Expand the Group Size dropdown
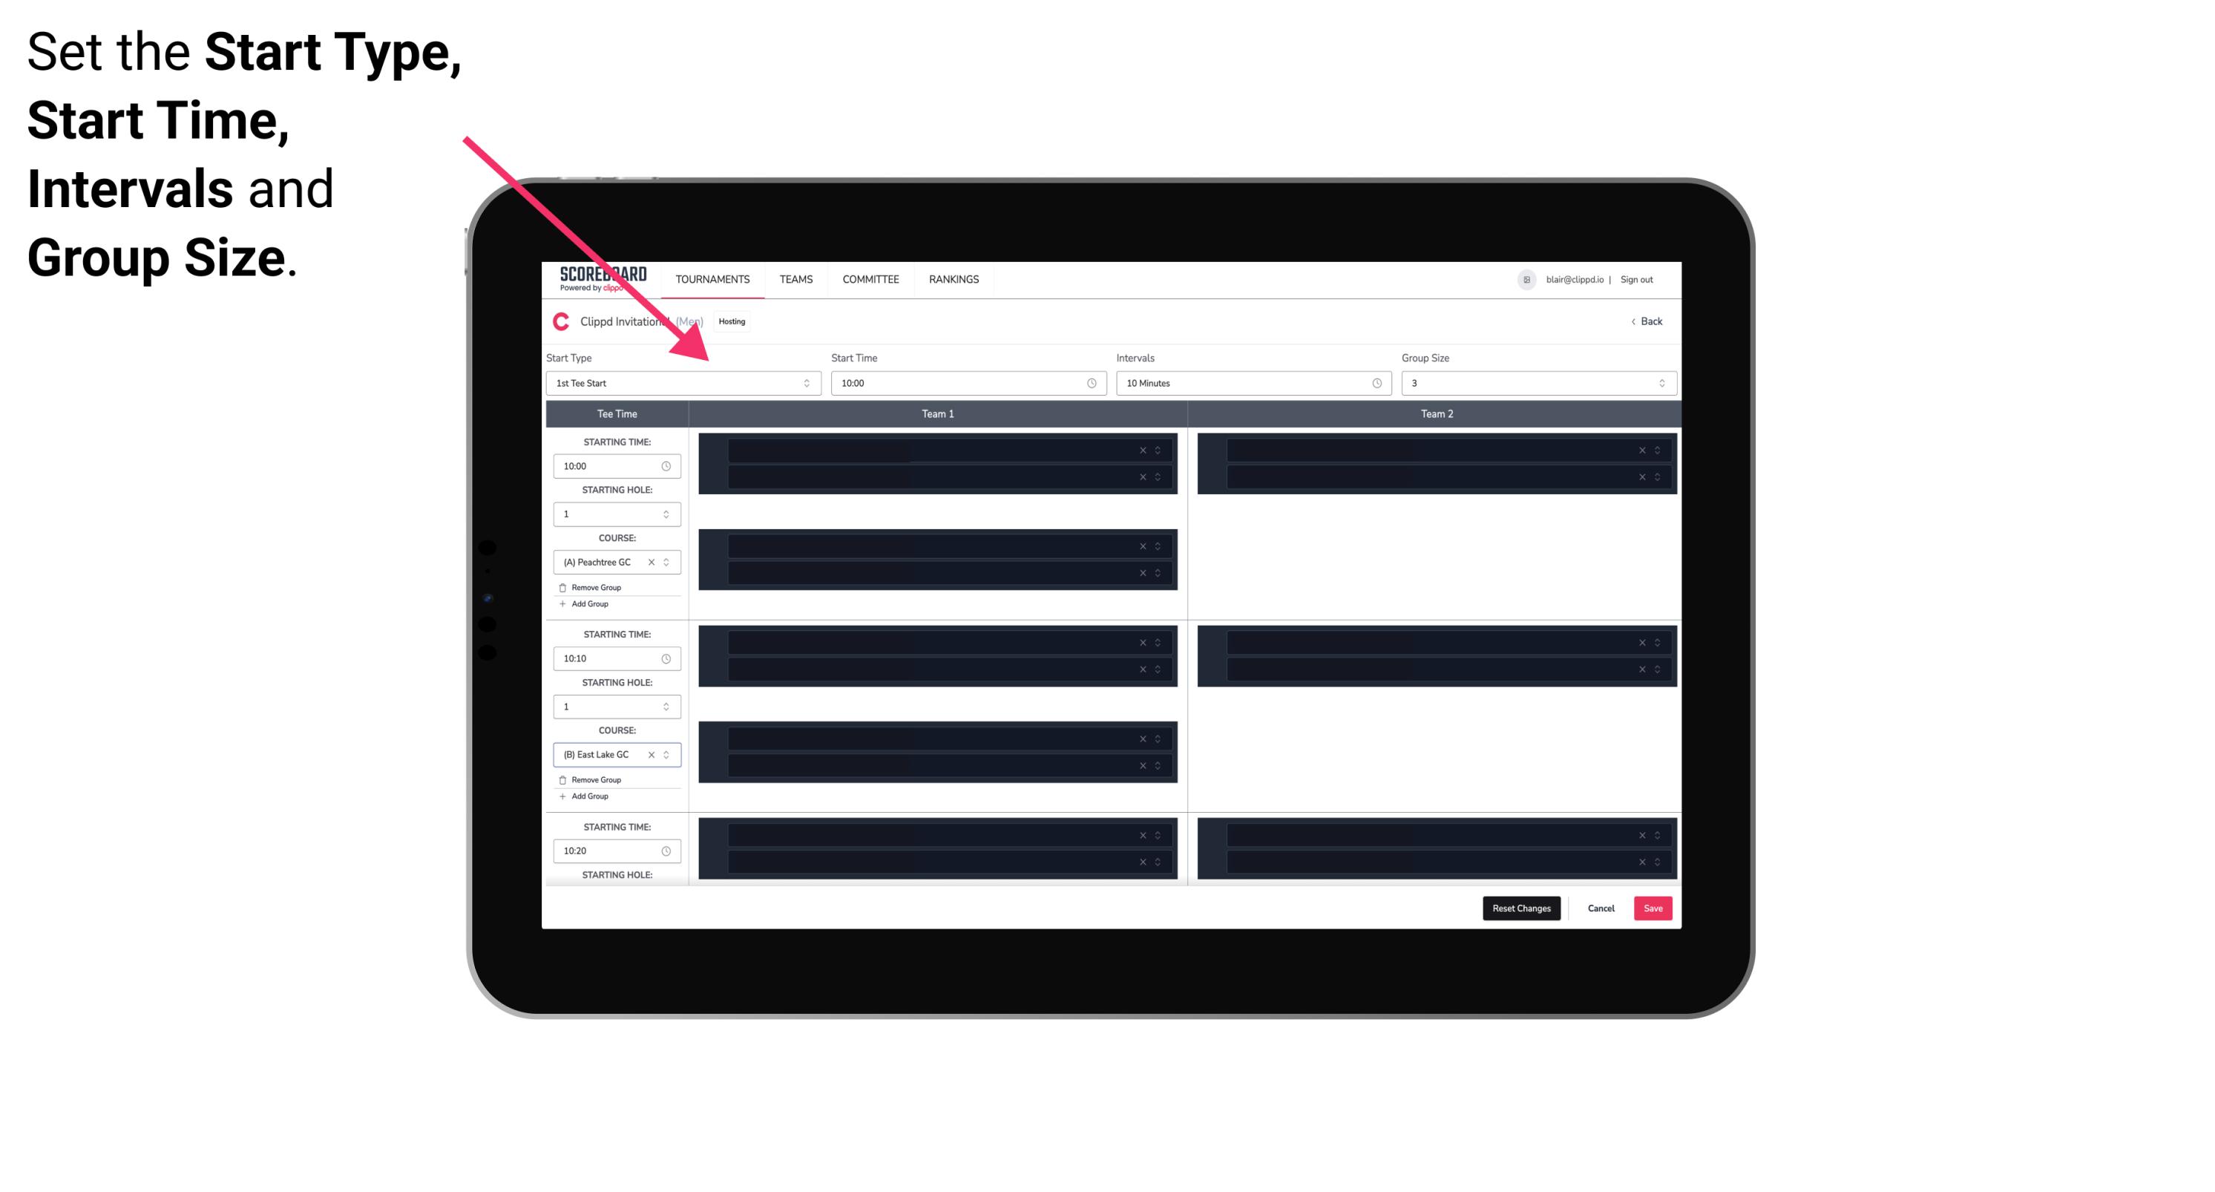 pos(1658,383)
